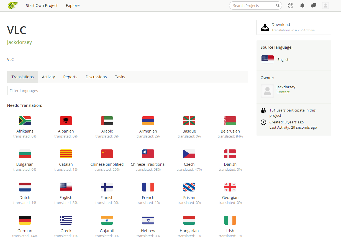The image size is (341, 241).
Task: Click the participants people icon
Action: [263, 110]
